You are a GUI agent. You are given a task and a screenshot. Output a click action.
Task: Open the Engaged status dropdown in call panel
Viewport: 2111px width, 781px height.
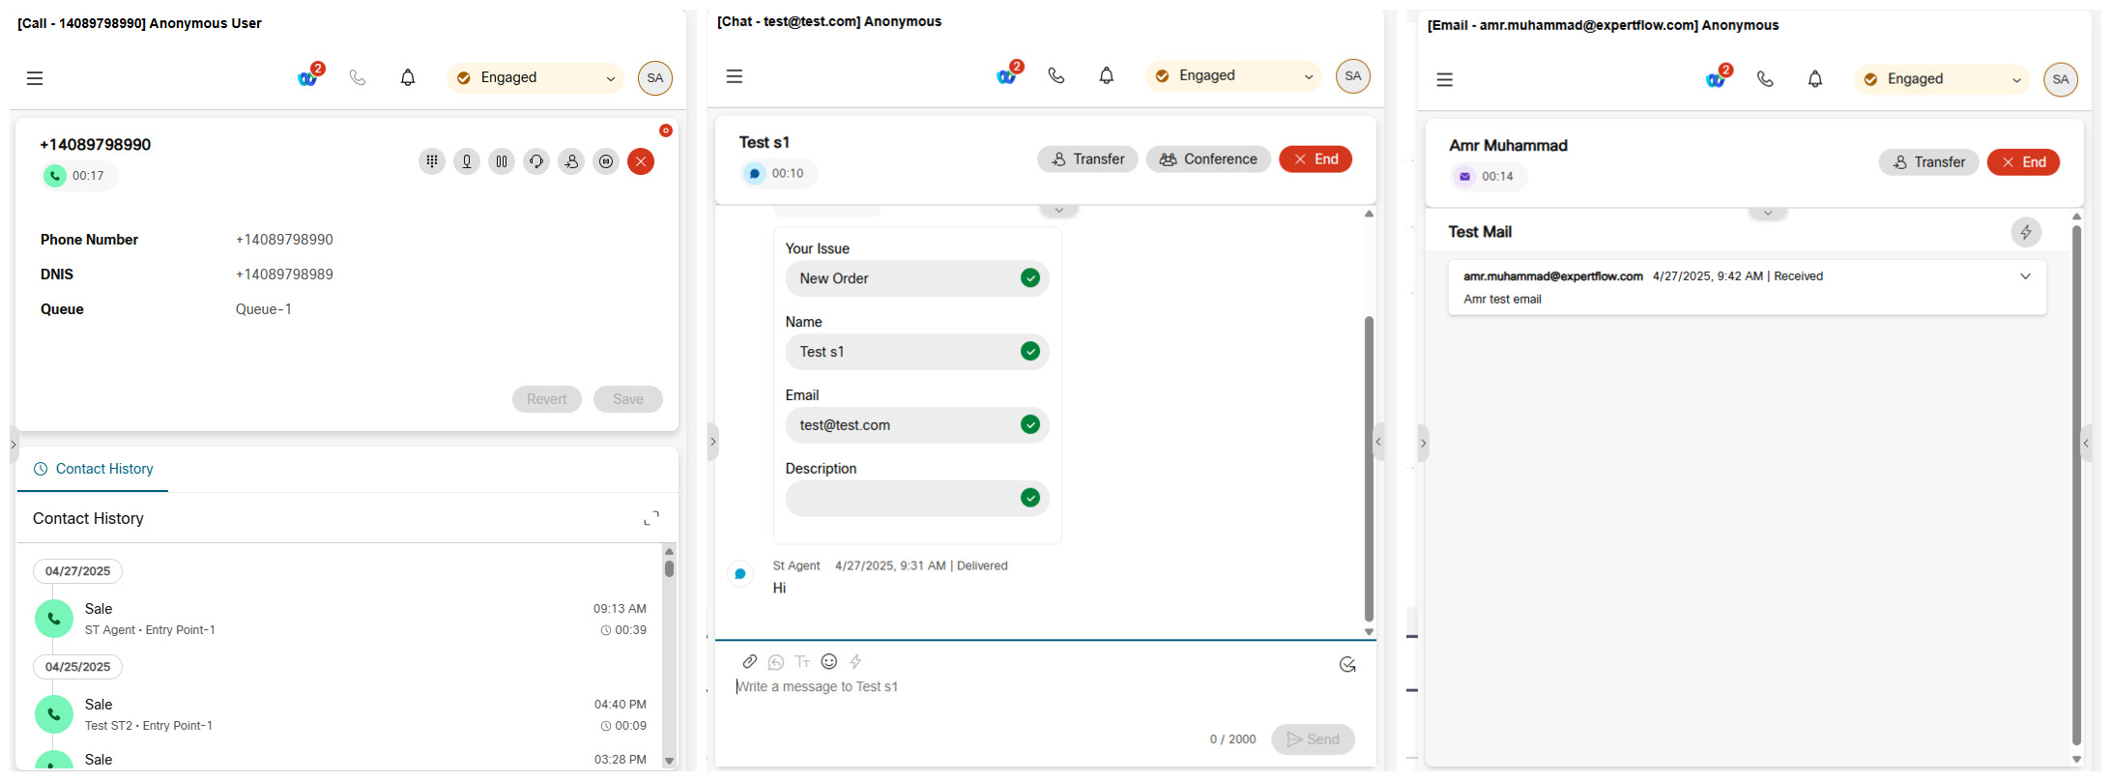(x=536, y=78)
